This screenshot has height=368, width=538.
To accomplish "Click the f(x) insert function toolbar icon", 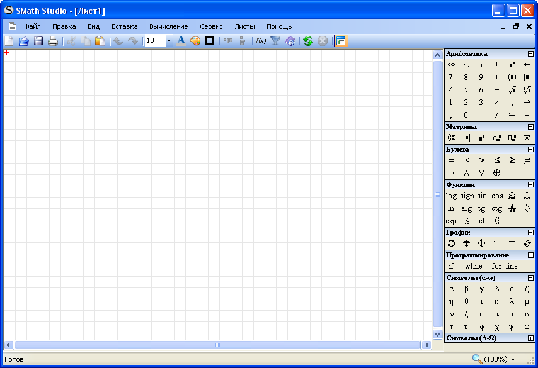I will coord(260,41).
